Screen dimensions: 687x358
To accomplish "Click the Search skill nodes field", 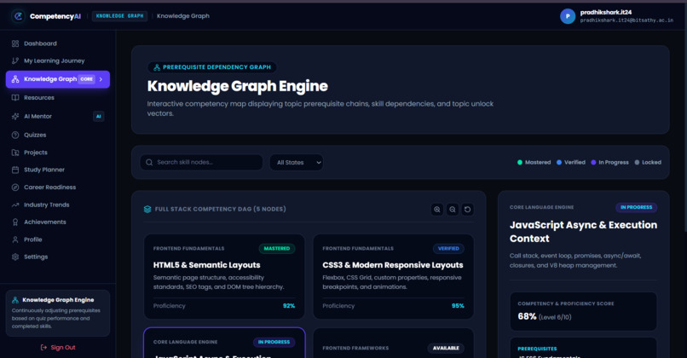I will coord(201,162).
